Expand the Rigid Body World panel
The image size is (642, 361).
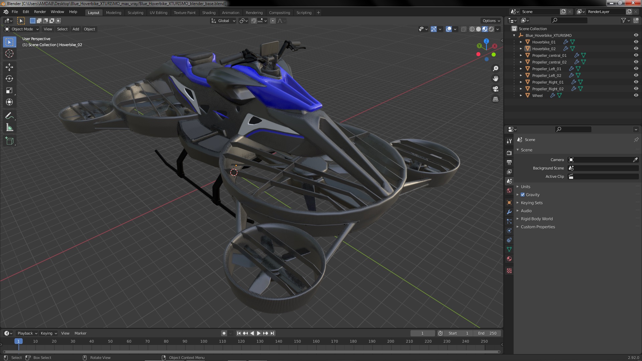[x=536, y=219]
